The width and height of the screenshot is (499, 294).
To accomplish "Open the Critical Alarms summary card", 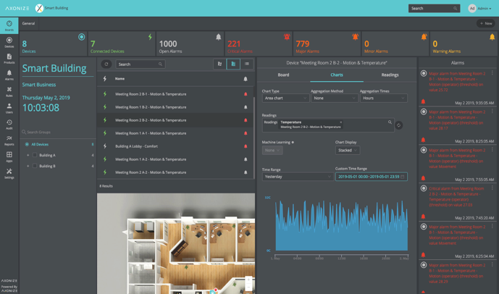I will [x=259, y=43].
